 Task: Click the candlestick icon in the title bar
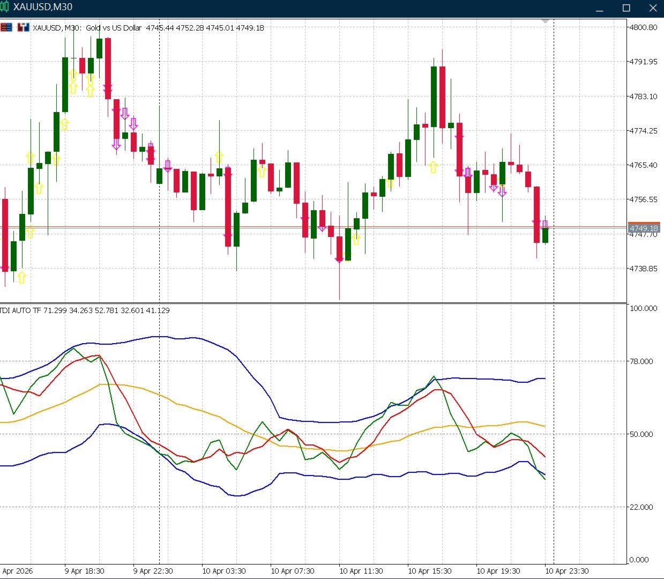click(5, 7)
